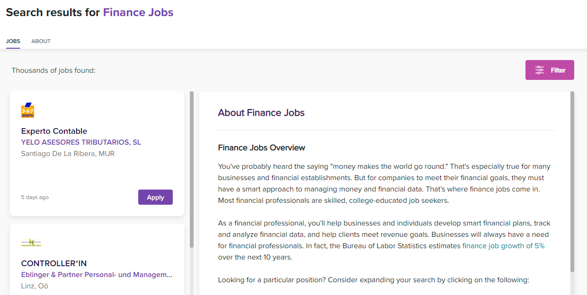Screen dimensions: 587x295
Task: Follow the finance job growth of 5% link
Action: [503, 246]
